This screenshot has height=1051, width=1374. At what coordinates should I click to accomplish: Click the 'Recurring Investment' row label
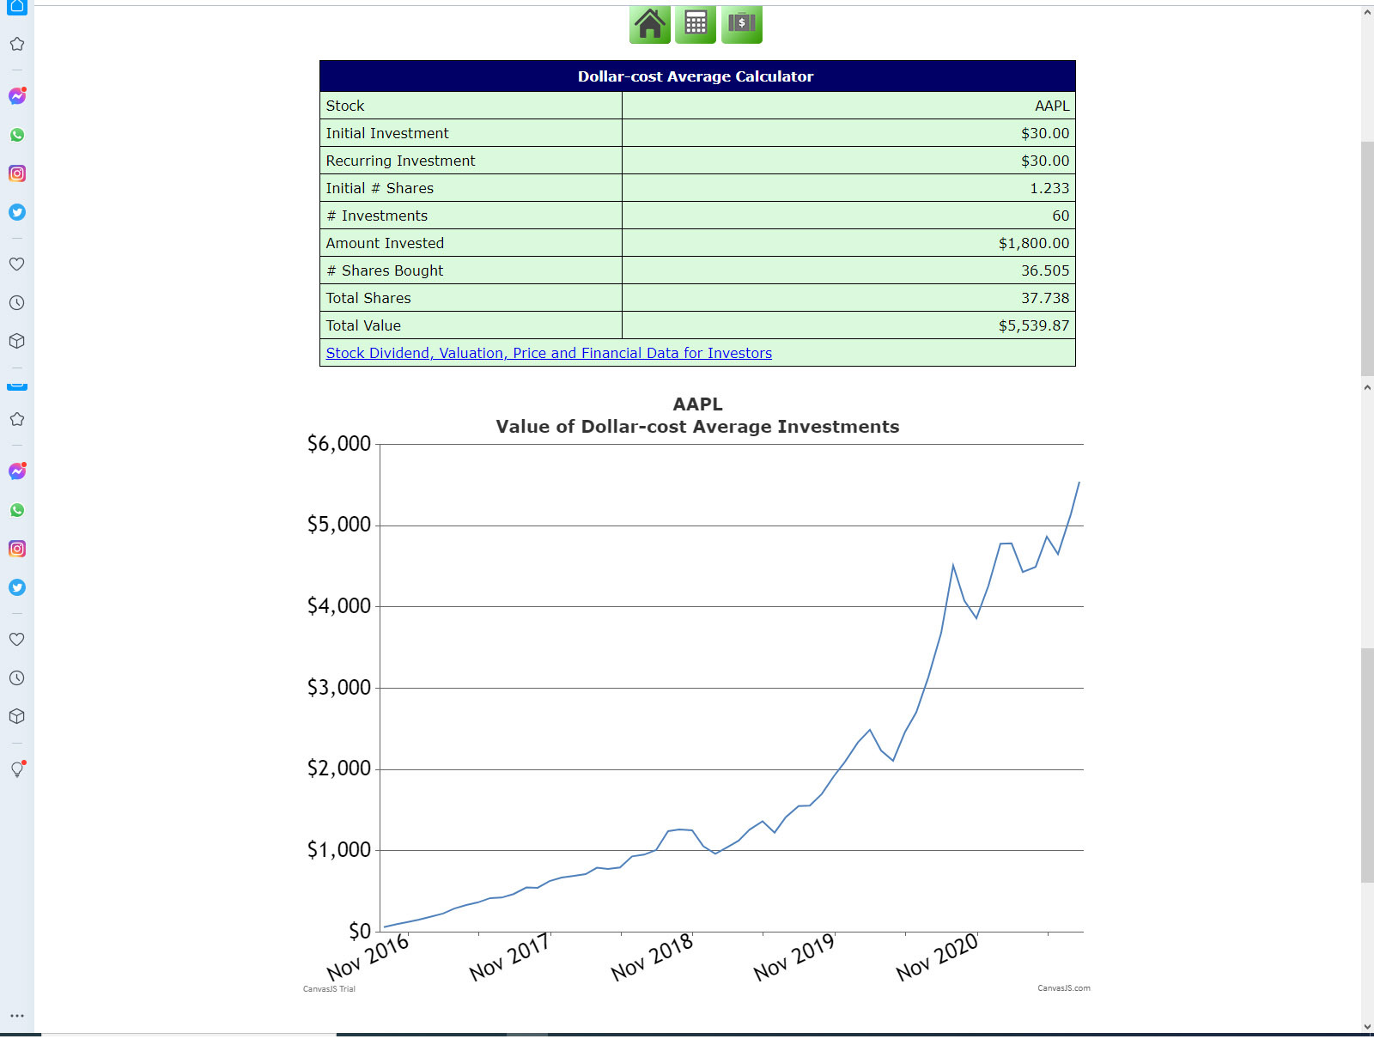coord(400,161)
